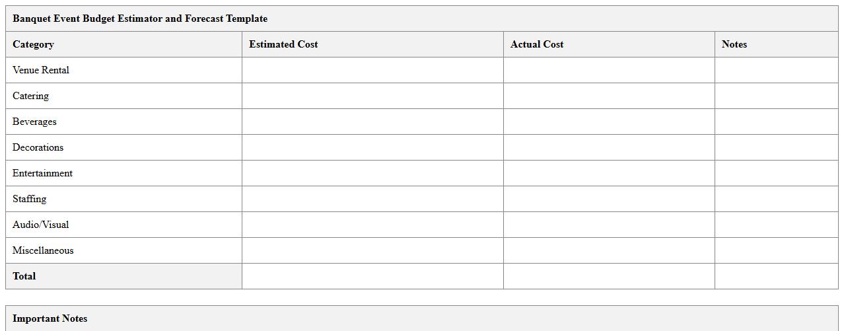Click the Notes column header
This screenshot has width=844, height=331.
[x=734, y=44]
